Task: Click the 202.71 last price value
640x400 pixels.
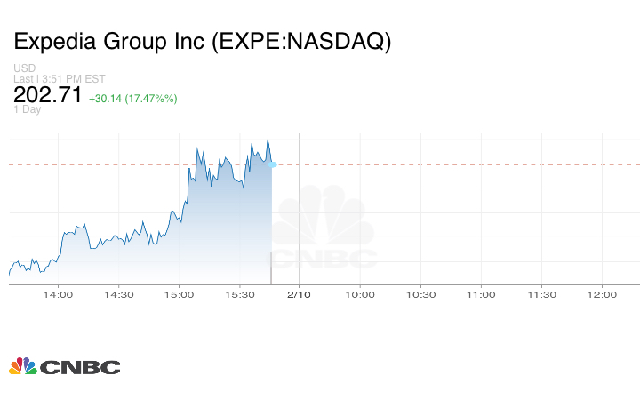Action: tap(47, 95)
